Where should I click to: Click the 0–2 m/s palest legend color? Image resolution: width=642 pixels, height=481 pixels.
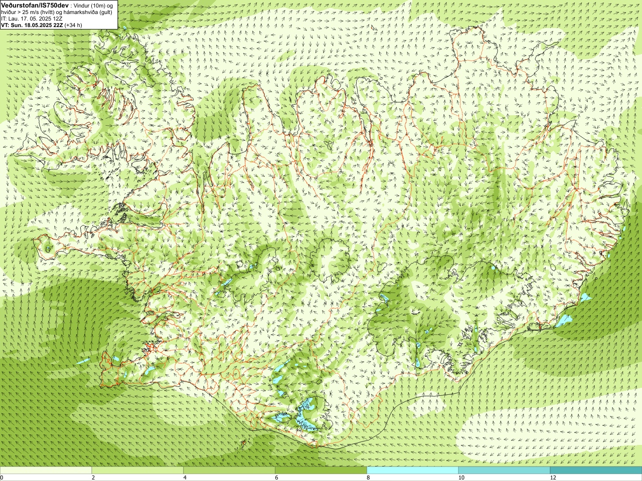click(46, 470)
